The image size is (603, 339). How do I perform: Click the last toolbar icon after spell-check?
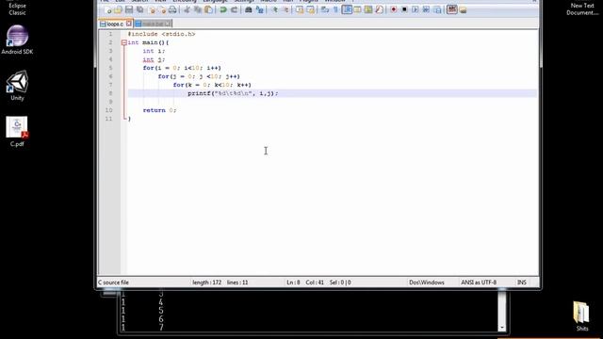click(463, 9)
